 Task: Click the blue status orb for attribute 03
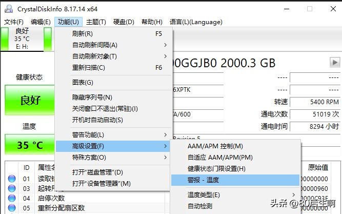(12, 189)
